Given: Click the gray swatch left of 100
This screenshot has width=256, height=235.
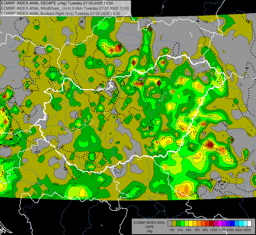Looking at the screenshot, I should (x=170, y=224).
